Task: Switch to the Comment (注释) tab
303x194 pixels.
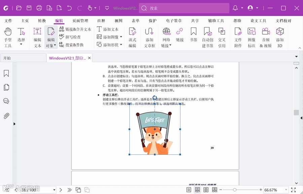Action: point(101,20)
